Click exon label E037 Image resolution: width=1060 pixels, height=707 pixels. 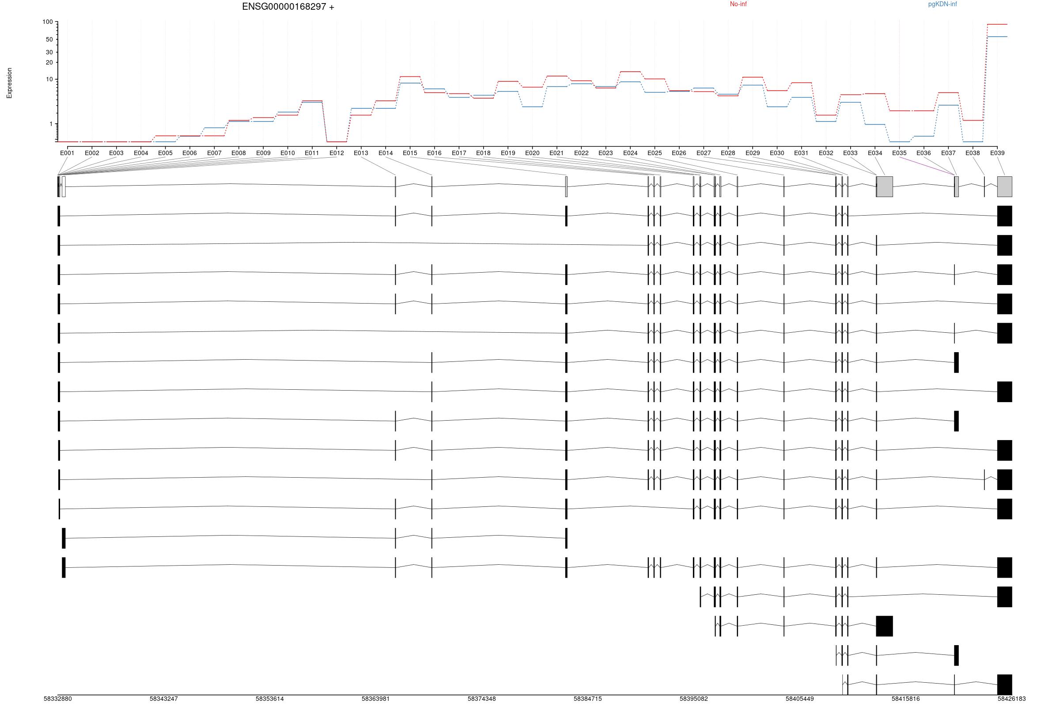pyautogui.click(x=948, y=153)
